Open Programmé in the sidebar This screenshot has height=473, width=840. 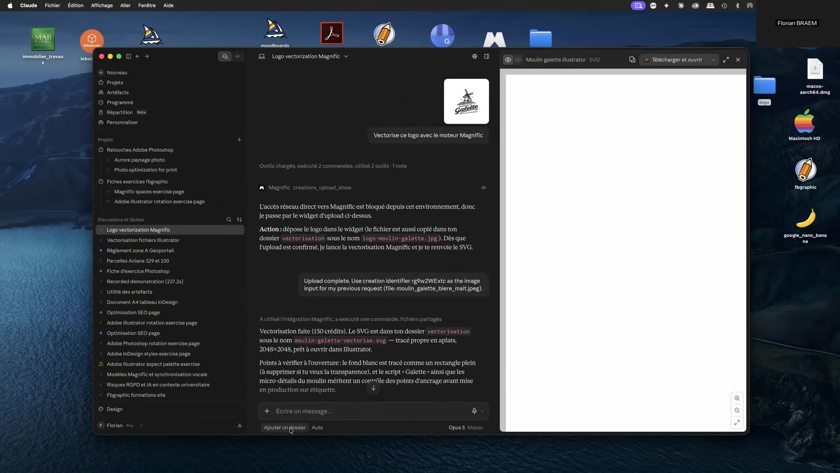click(170, 103)
